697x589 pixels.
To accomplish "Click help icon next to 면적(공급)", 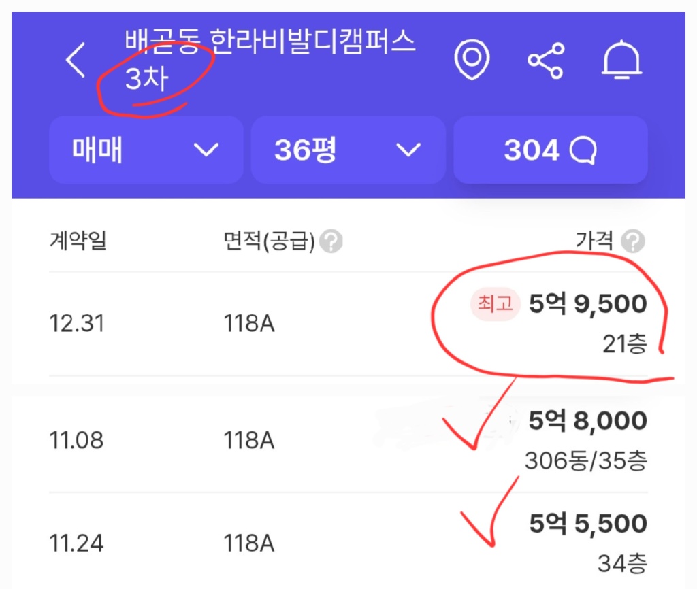I will 332,241.
